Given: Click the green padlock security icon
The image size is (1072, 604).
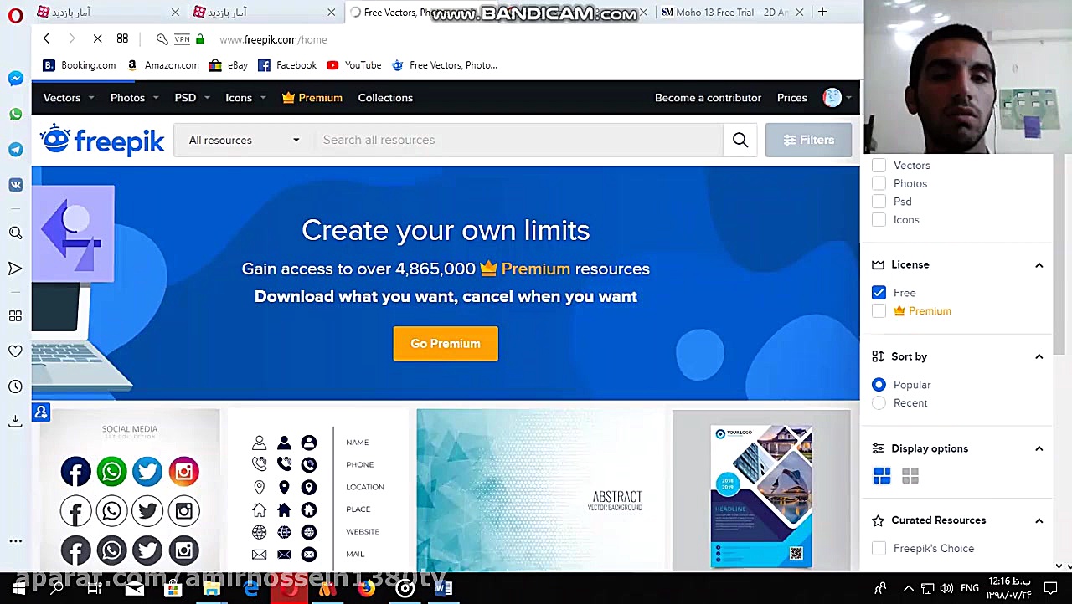Looking at the screenshot, I should coord(200,39).
